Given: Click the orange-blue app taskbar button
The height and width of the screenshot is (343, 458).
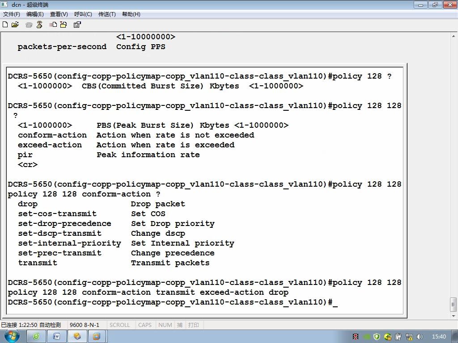Looking at the screenshot, I should click(97, 337).
